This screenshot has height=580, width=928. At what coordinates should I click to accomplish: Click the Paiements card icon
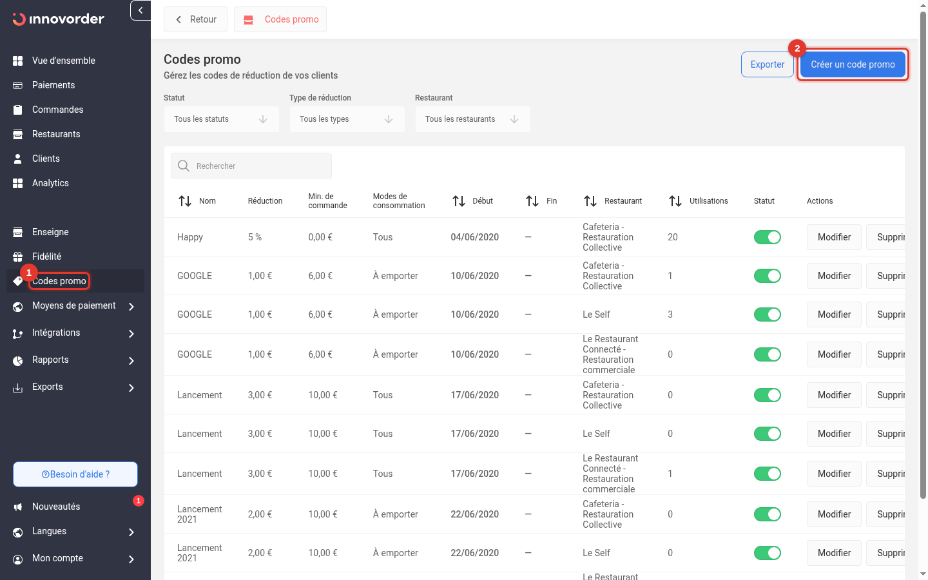click(18, 85)
